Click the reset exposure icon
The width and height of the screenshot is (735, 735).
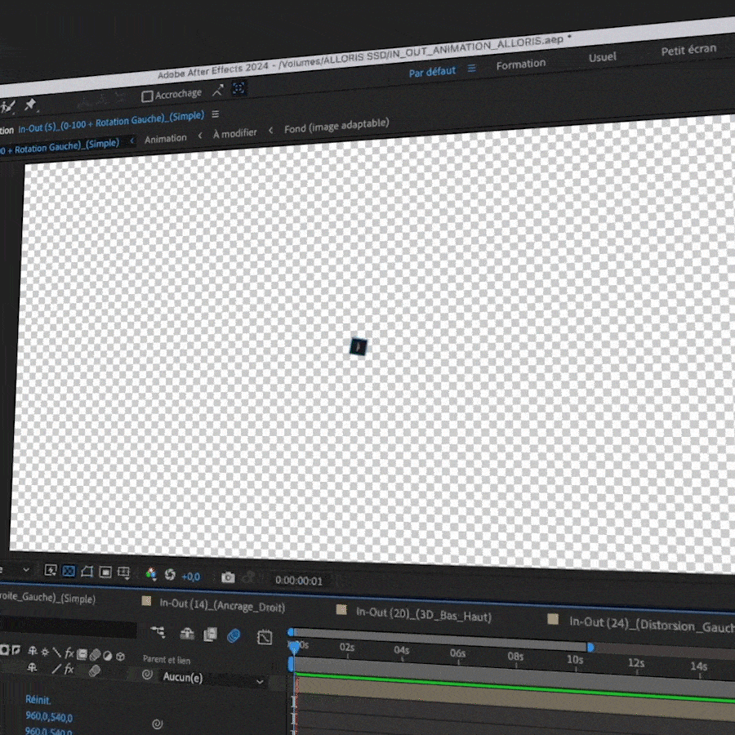pyautogui.click(x=170, y=576)
